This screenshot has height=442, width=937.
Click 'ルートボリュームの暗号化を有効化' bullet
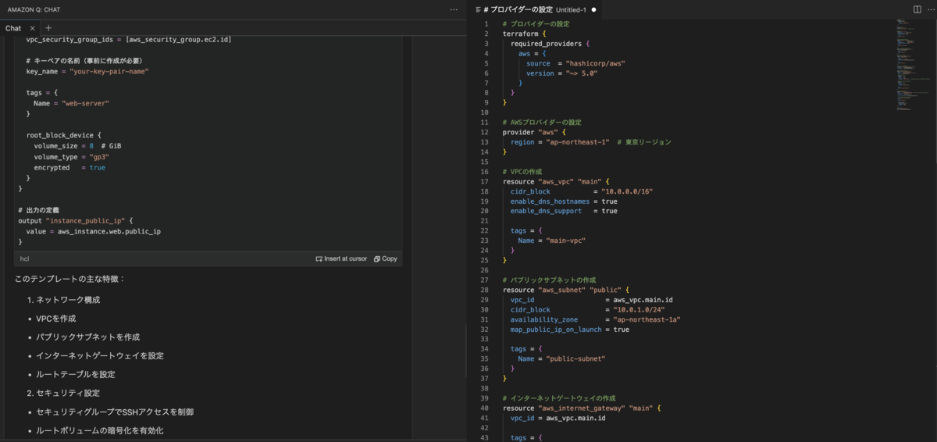coord(100,430)
